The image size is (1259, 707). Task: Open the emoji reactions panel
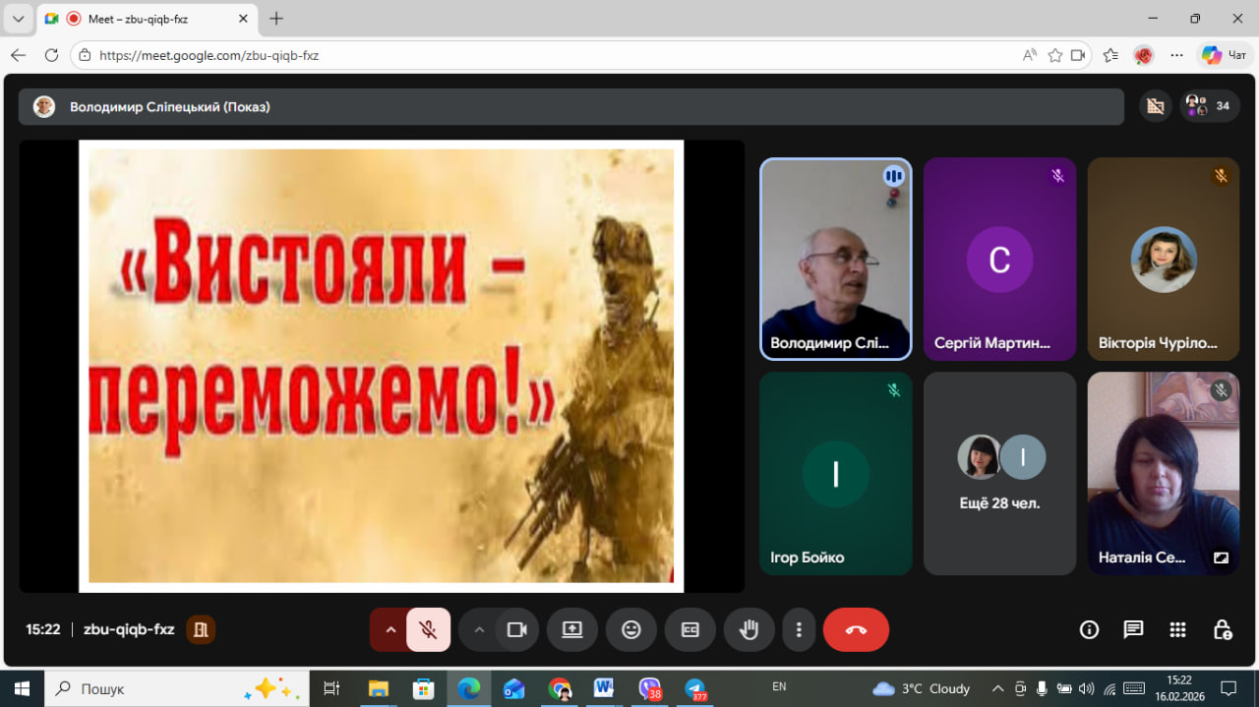[x=631, y=630]
